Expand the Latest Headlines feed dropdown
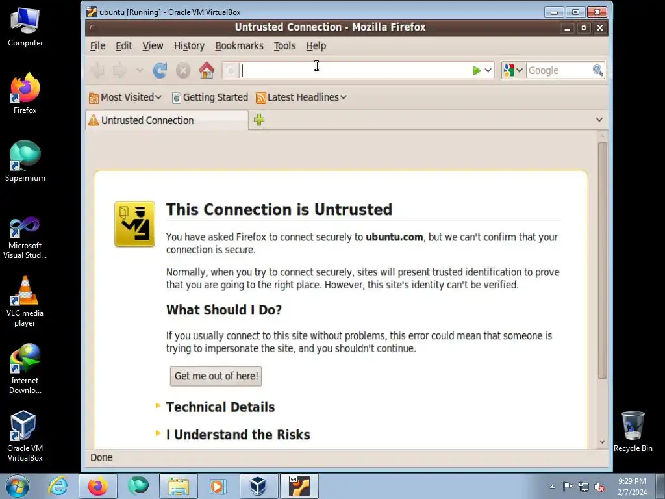This screenshot has width=665, height=499. coord(301,97)
